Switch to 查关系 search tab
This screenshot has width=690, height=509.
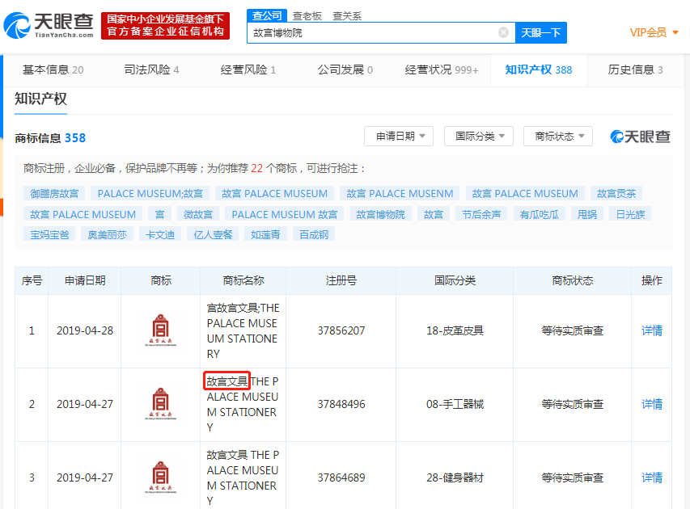pyautogui.click(x=347, y=16)
